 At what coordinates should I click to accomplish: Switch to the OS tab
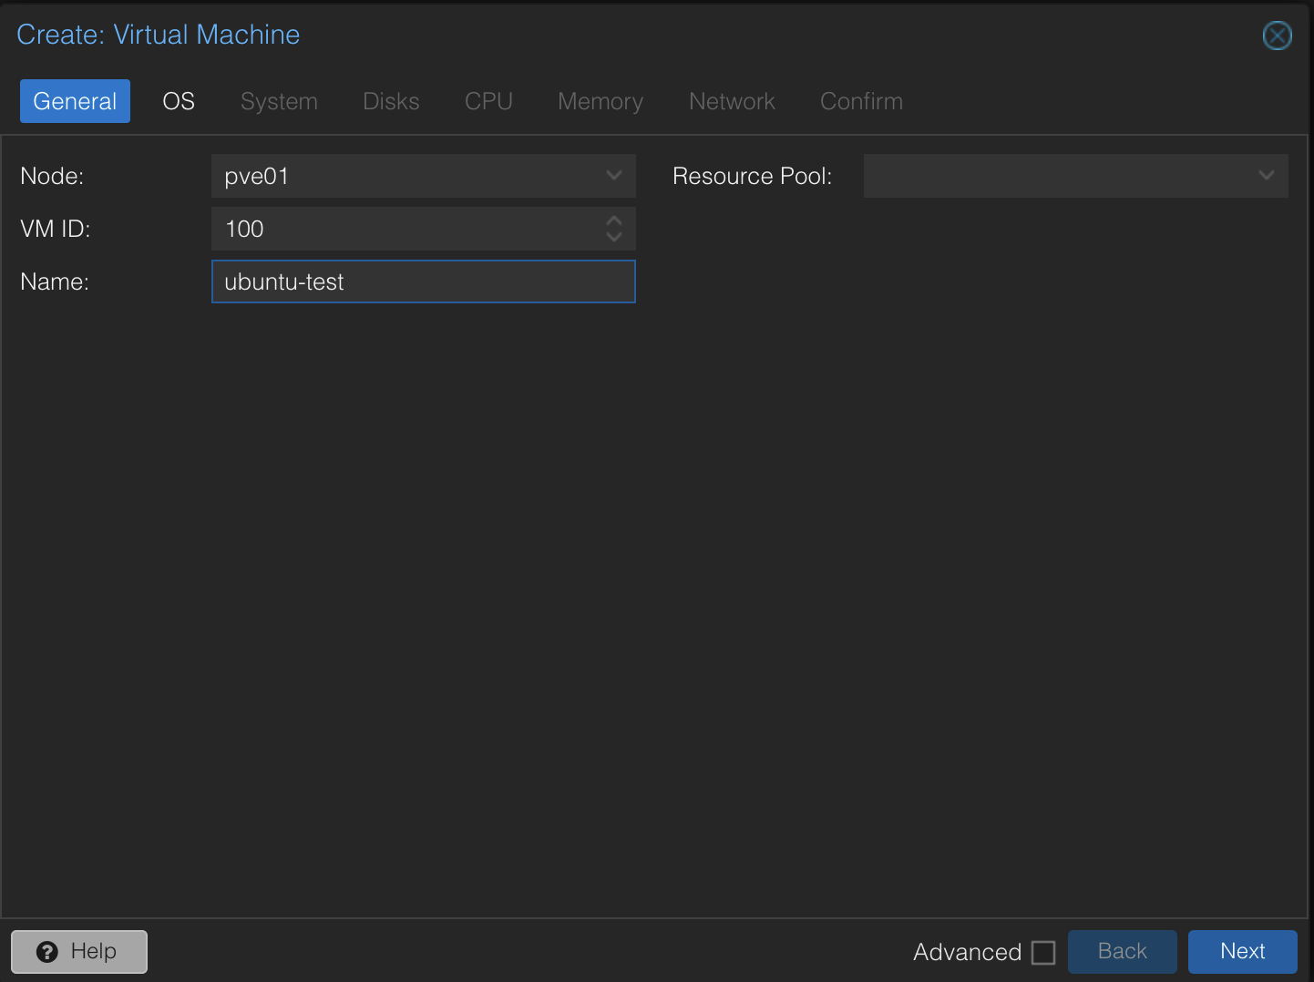pos(178,101)
